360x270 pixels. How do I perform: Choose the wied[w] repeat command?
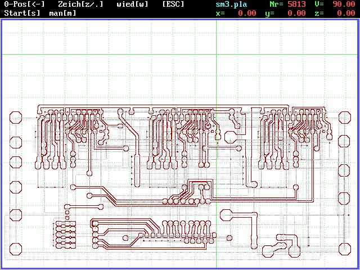pos(132,4)
